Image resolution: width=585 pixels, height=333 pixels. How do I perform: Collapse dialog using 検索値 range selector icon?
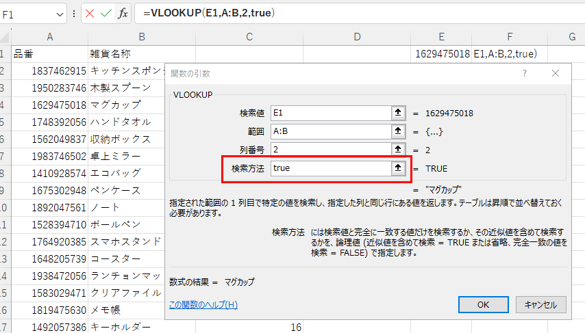(x=397, y=113)
